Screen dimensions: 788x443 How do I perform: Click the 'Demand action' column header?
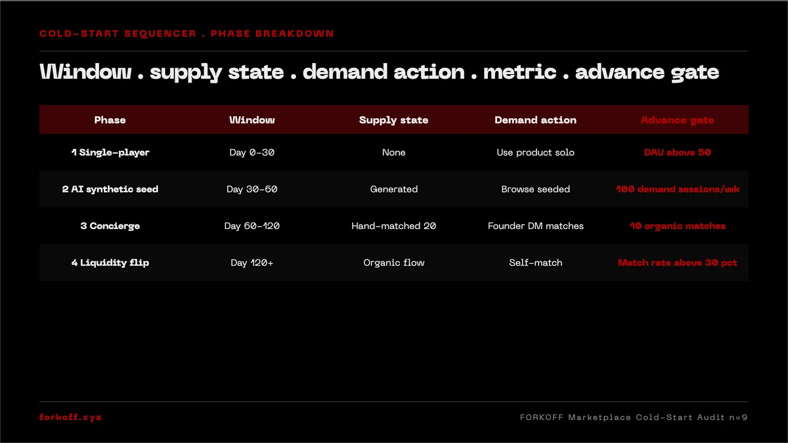[x=536, y=120]
